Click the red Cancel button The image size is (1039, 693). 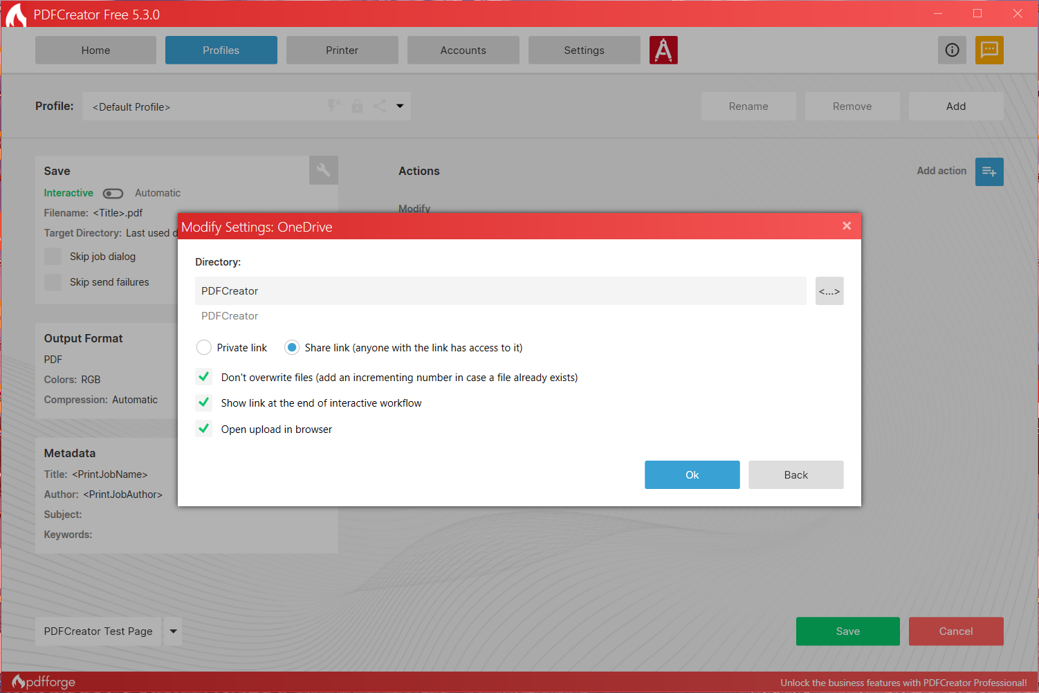[956, 631]
